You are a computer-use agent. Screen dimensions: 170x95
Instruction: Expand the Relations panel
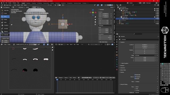[x=122, y=66]
